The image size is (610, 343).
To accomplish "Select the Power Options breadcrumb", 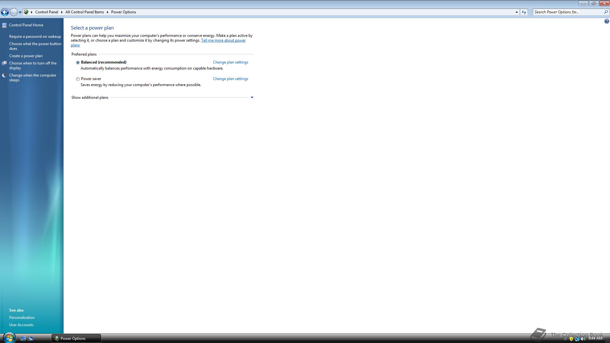I will [124, 12].
